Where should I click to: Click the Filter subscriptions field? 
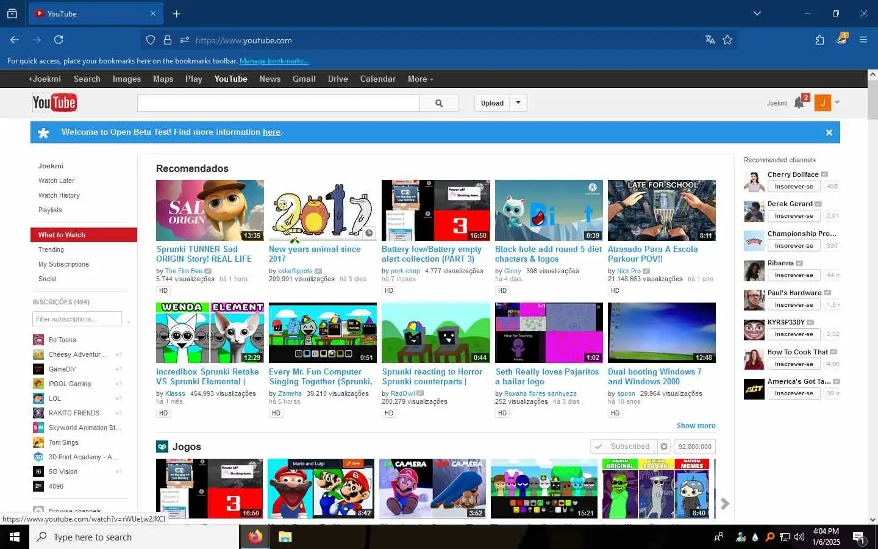click(x=77, y=319)
